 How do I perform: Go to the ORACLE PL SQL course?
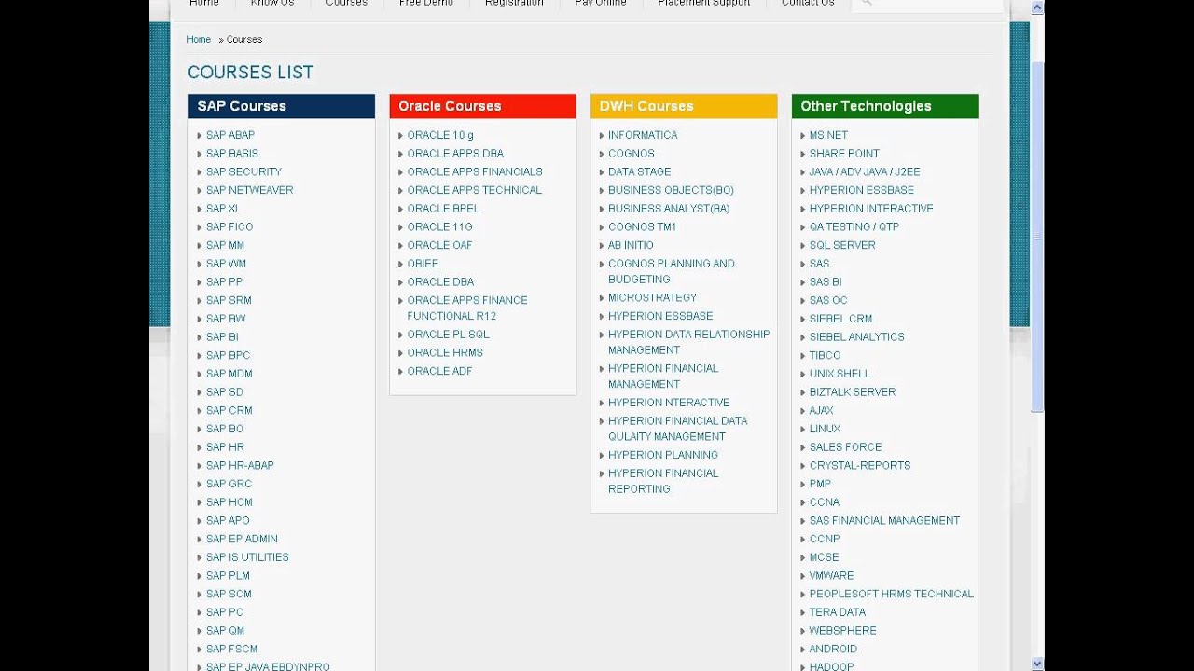tap(448, 335)
